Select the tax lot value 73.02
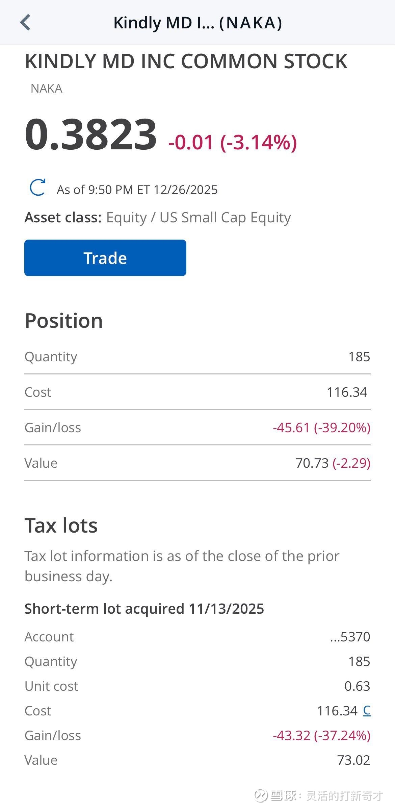This screenshot has height=808, width=395. pyautogui.click(x=353, y=760)
